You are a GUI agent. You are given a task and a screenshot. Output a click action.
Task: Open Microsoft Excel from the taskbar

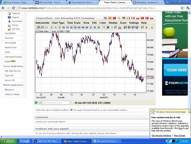point(106,141)
